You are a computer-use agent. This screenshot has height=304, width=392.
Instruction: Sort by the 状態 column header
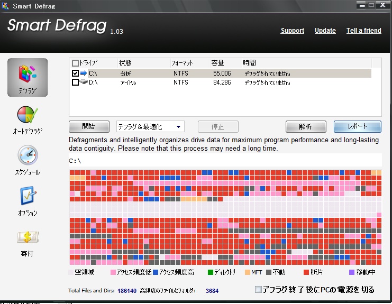[x=125, y=63]
